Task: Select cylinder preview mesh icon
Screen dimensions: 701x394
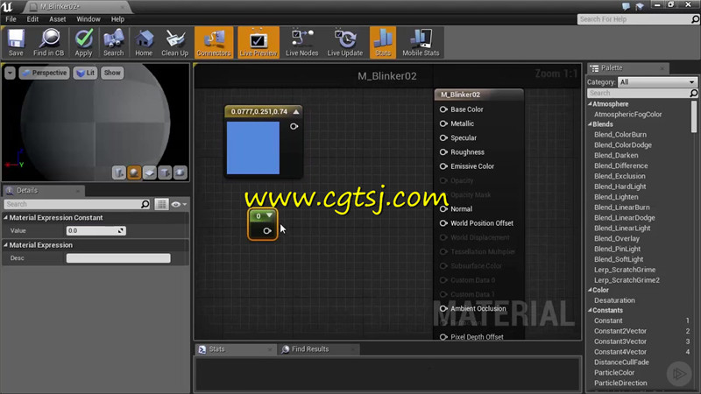Action: coord(118,172)
